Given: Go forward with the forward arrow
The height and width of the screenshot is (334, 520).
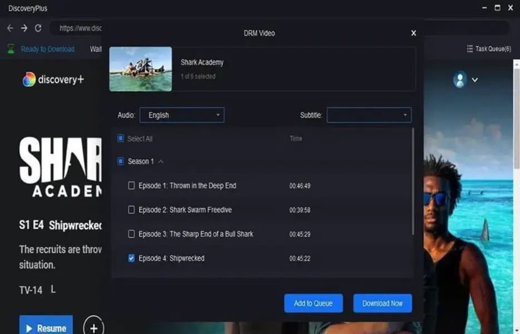Looking at the screenshot, I should point(24,28).
